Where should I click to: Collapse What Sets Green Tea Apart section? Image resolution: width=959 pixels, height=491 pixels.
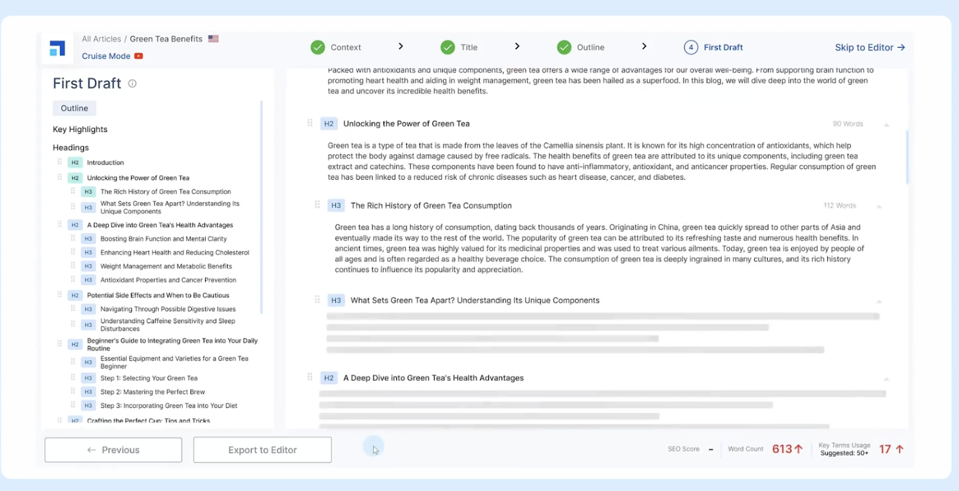click(879, 301)
